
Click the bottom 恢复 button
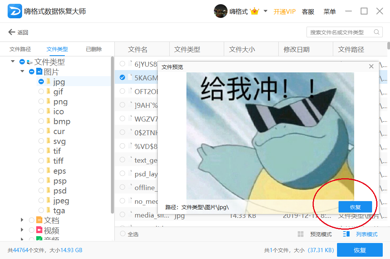(360, 250)
